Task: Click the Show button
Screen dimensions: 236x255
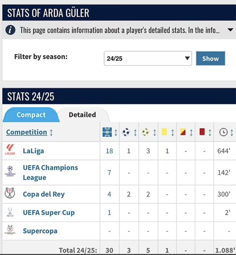Action: (210, 59)
